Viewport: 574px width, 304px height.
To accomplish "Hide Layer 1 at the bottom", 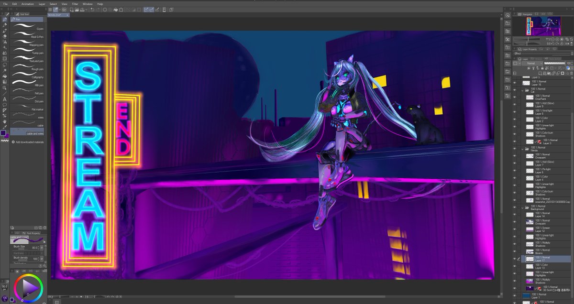I will [515, 295].
